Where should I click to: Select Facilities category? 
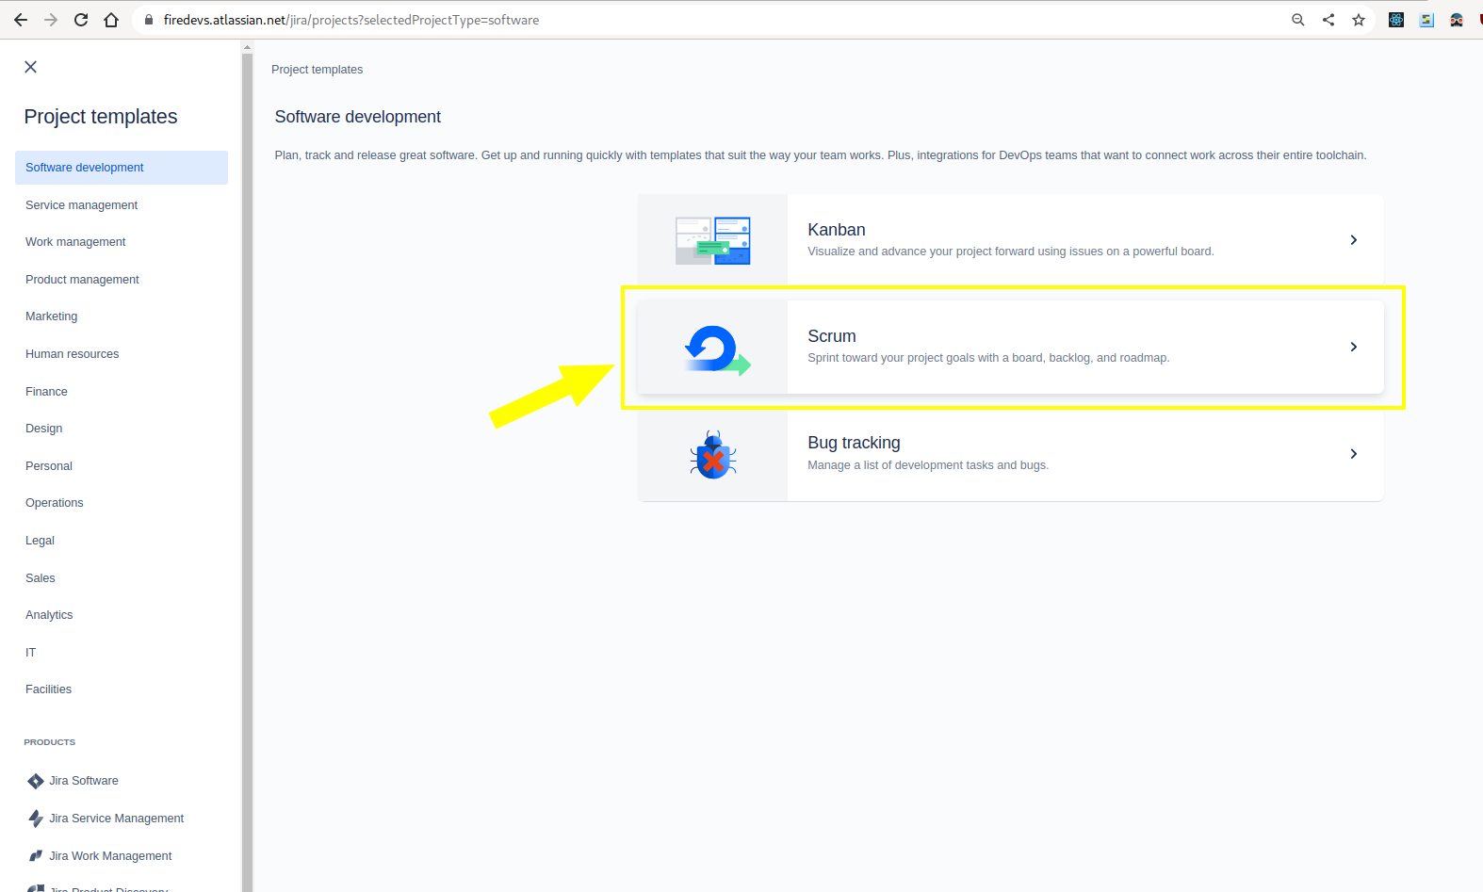(x=122, y=689)
